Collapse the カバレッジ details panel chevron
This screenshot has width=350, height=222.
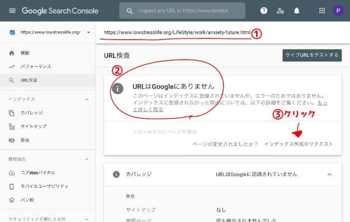(x=329, y=175)
